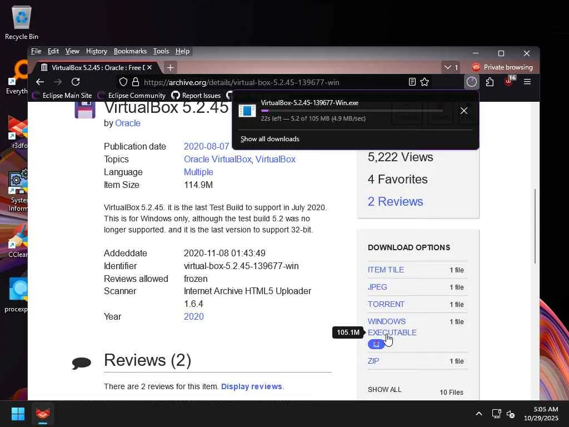Download the TORRENT option
Screen dimensions: 569x427
coord(386,304)
